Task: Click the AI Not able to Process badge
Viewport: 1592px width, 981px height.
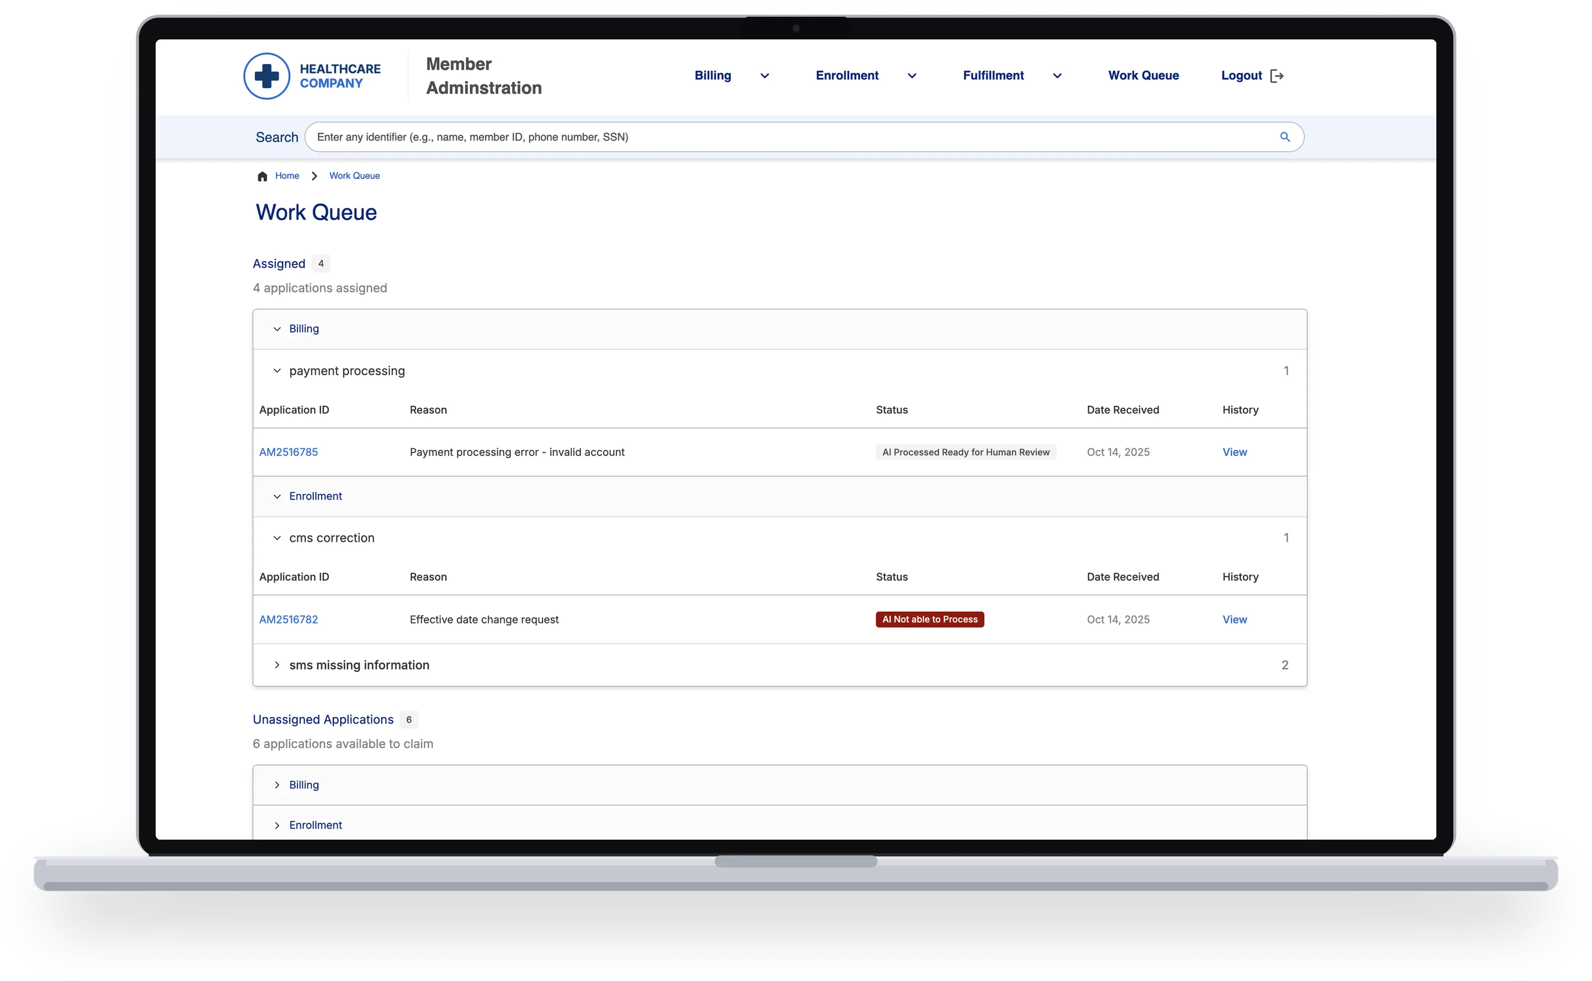Action: pos(929,620)
